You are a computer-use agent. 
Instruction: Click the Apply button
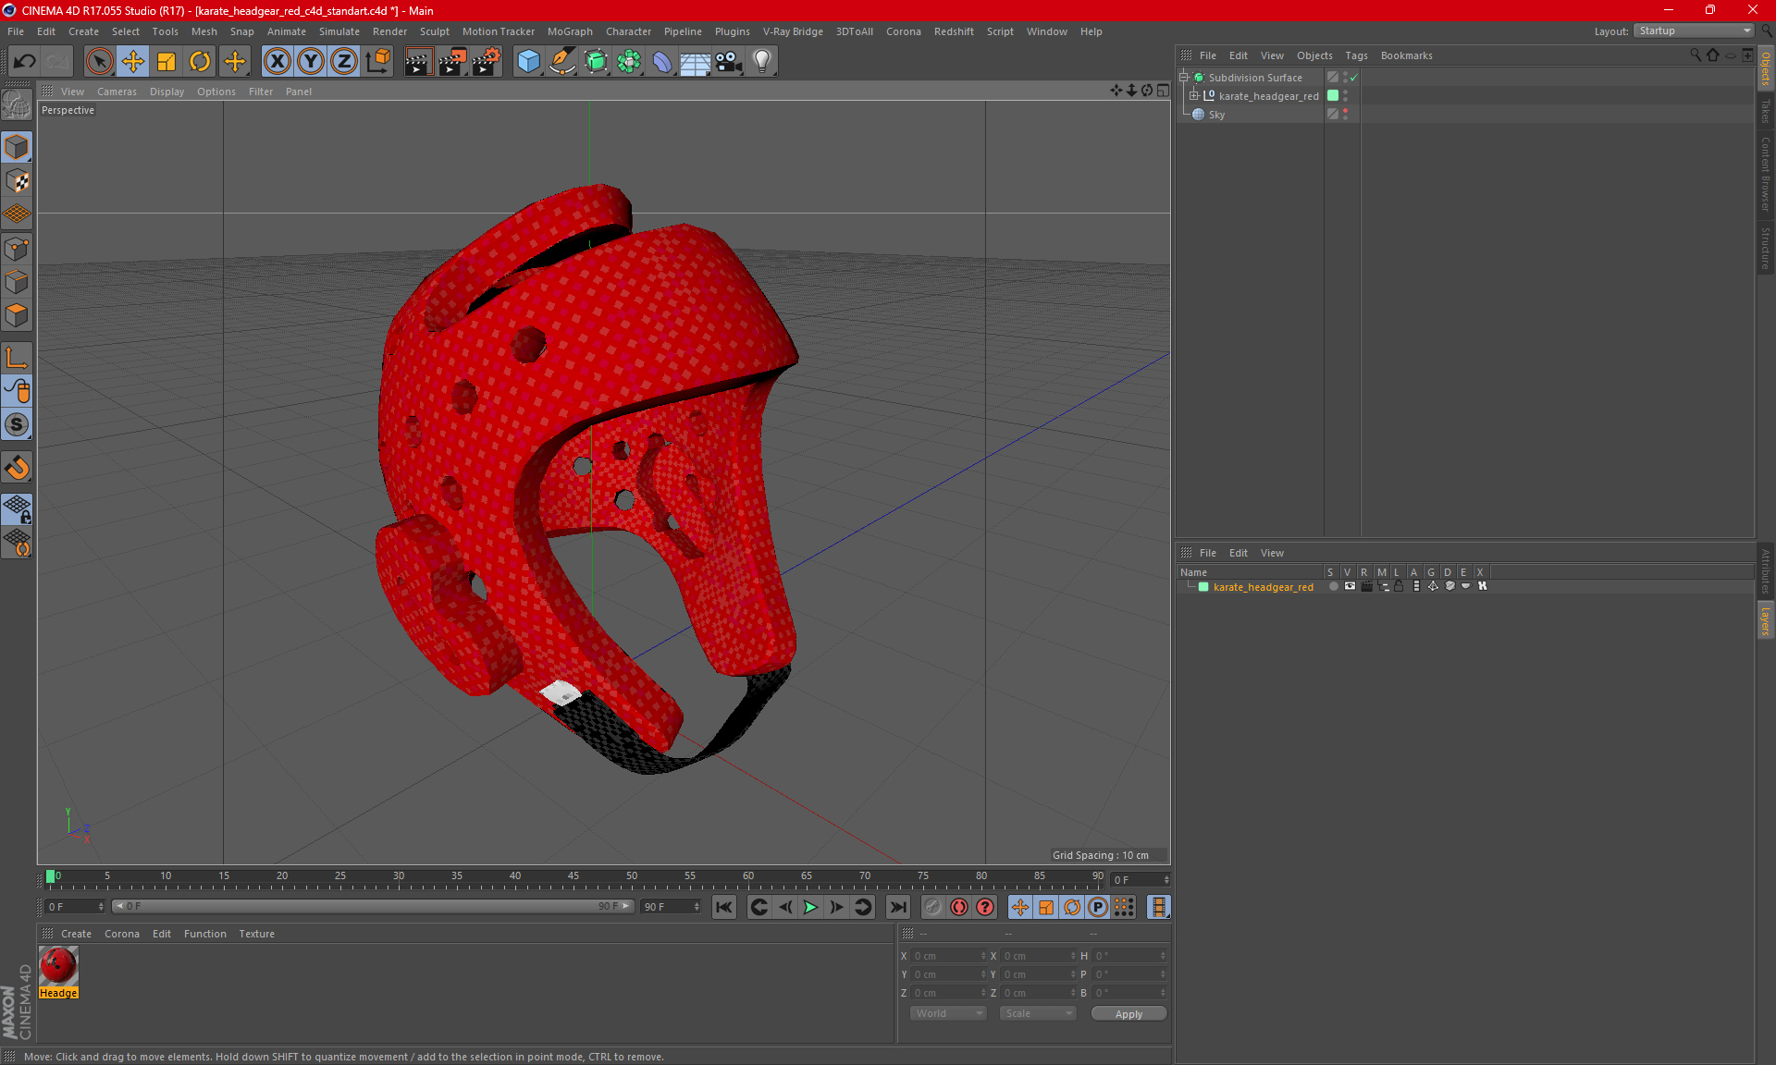tap(1128, 1014)
